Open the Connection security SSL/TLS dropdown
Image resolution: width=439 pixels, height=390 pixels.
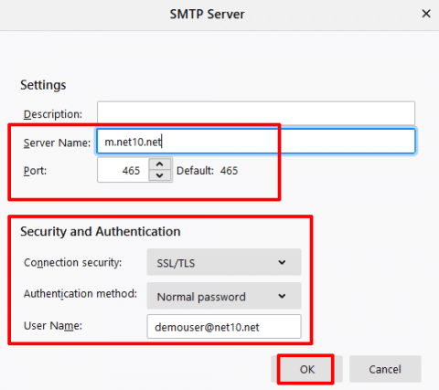(224, 262)
